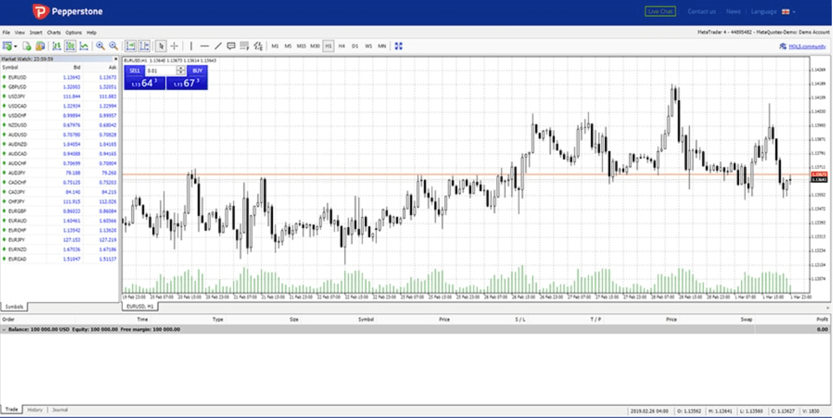833x418 pixels.
Task: Expand the New Order dropdown arrow
Action: pos(14,46)
